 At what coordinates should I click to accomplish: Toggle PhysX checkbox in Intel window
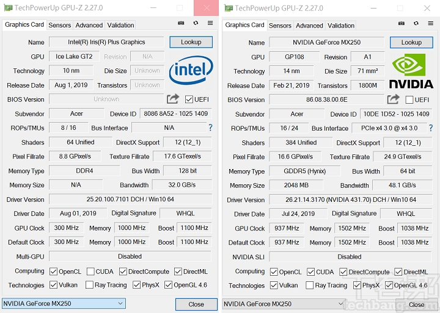137,285
